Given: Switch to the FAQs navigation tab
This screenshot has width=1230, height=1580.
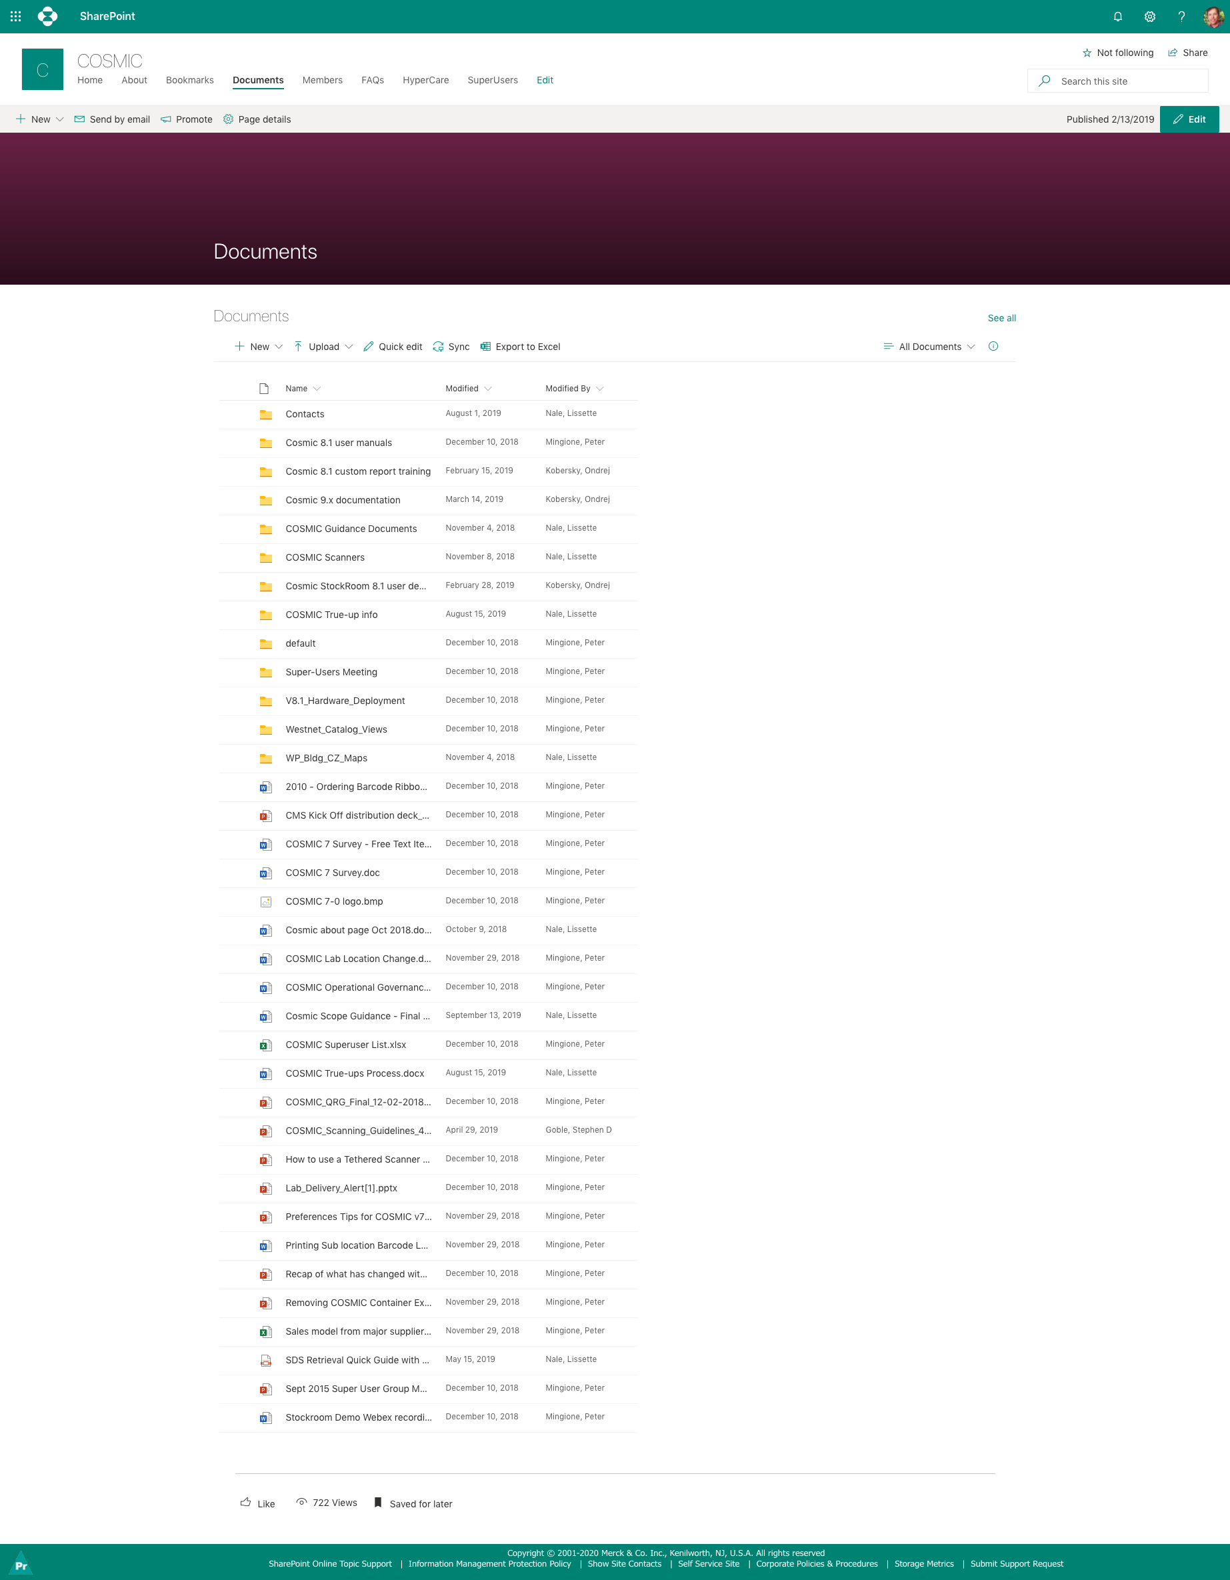Looking at the screenshot, I should (372, 80).
